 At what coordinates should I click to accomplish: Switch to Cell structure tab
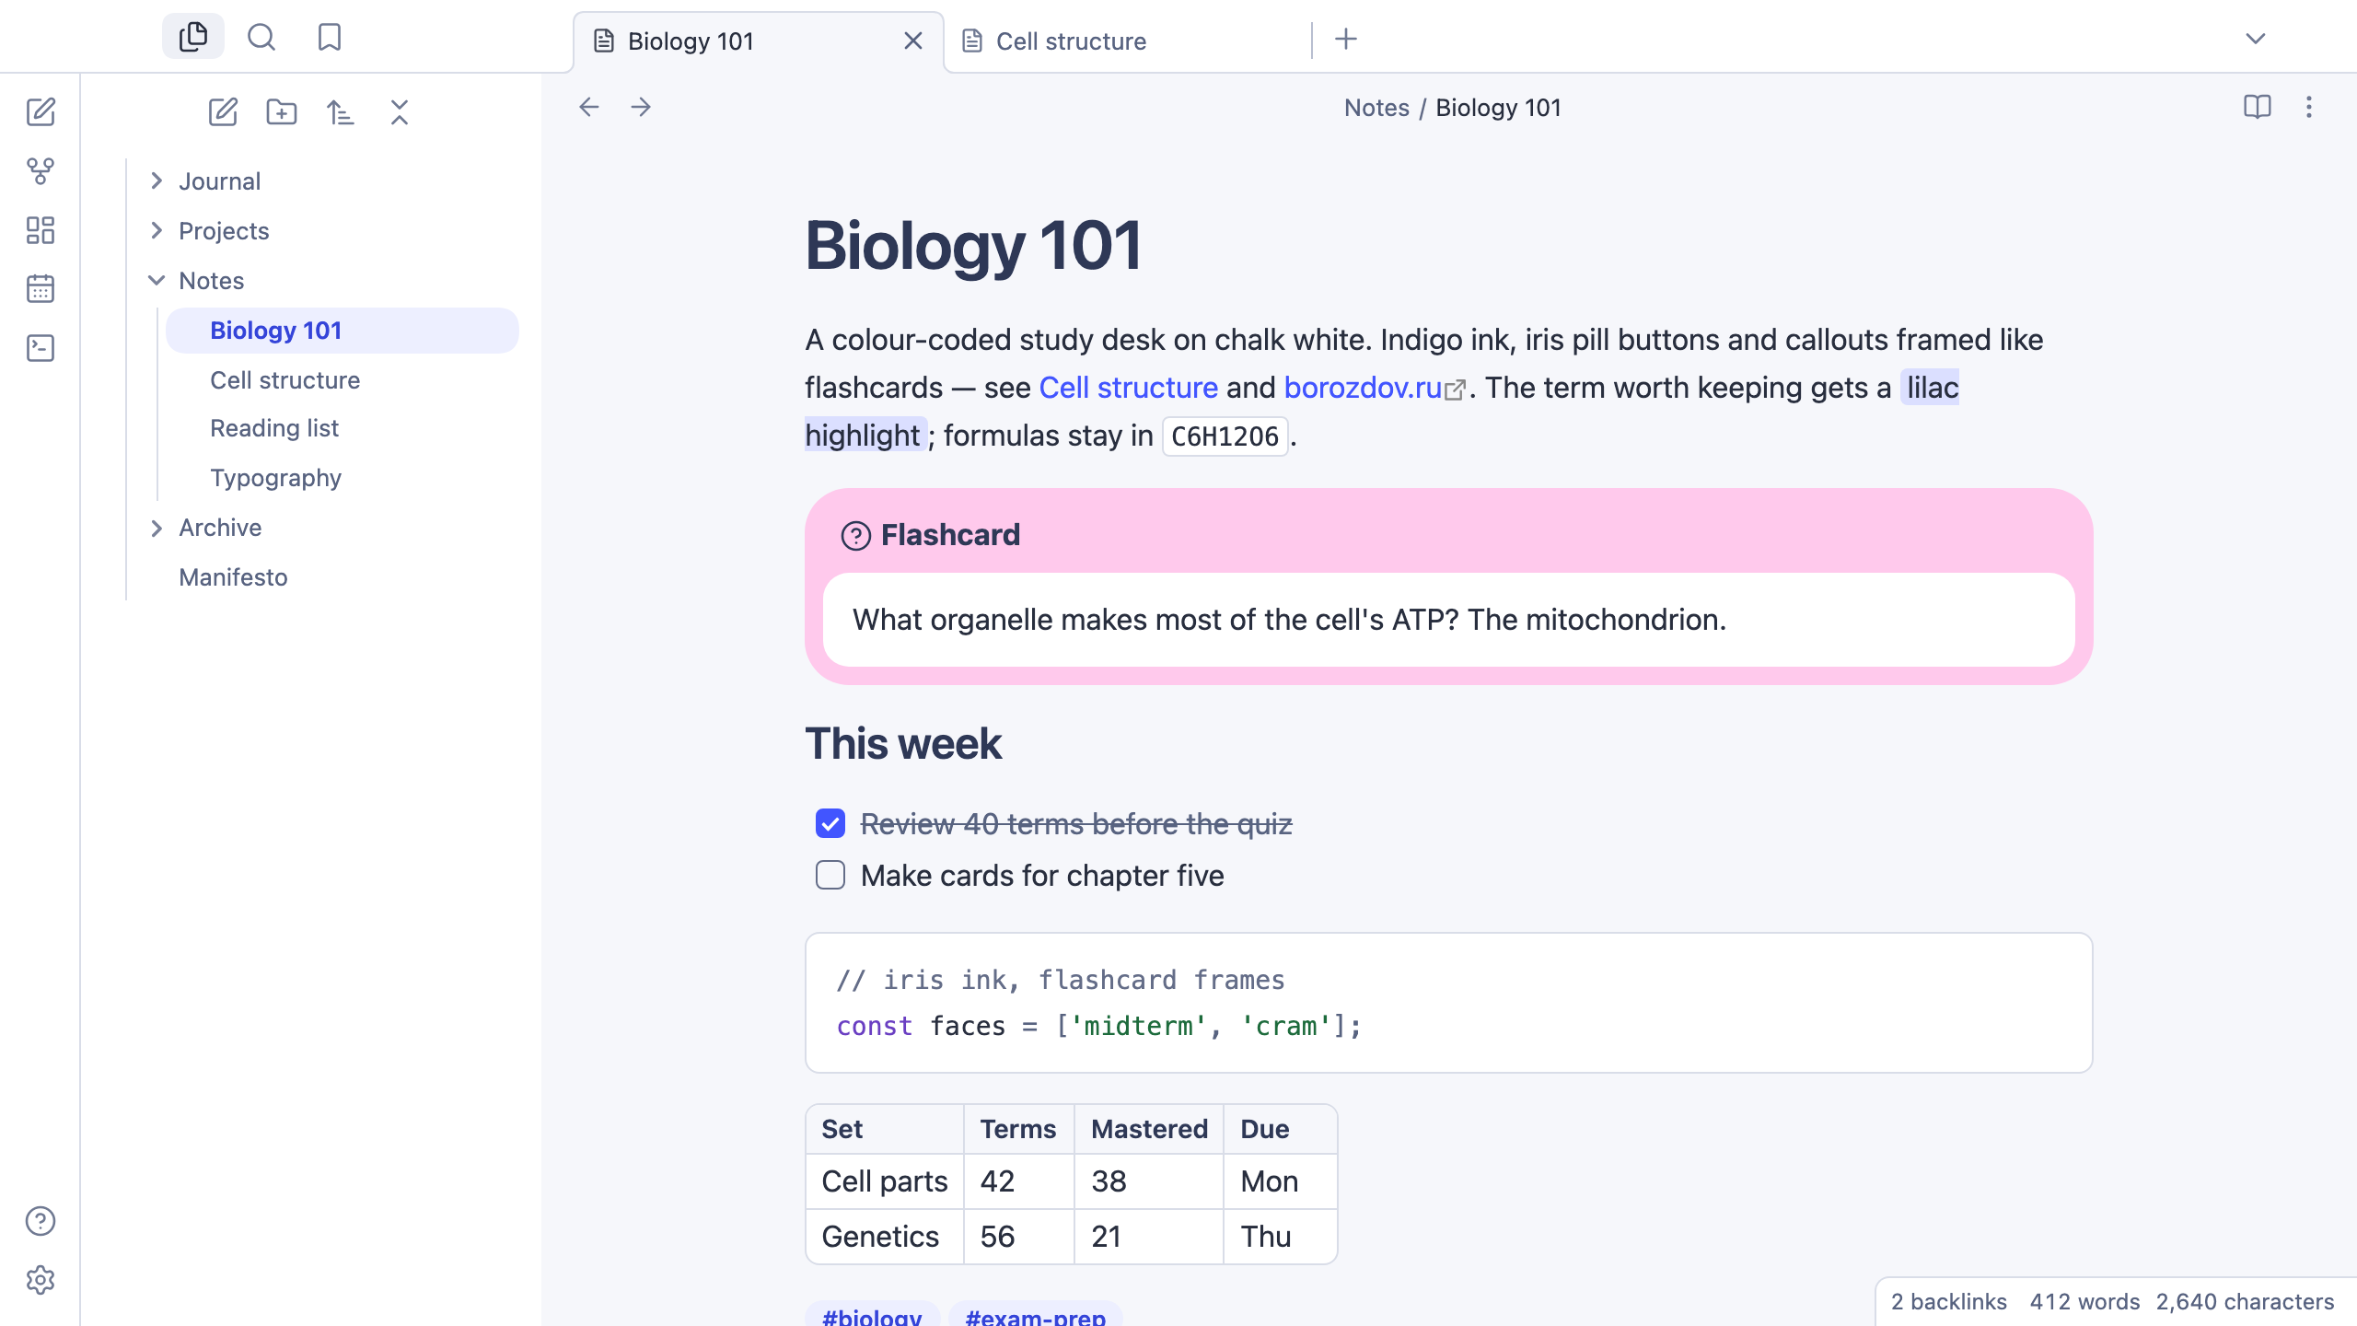click(1128, 41)
